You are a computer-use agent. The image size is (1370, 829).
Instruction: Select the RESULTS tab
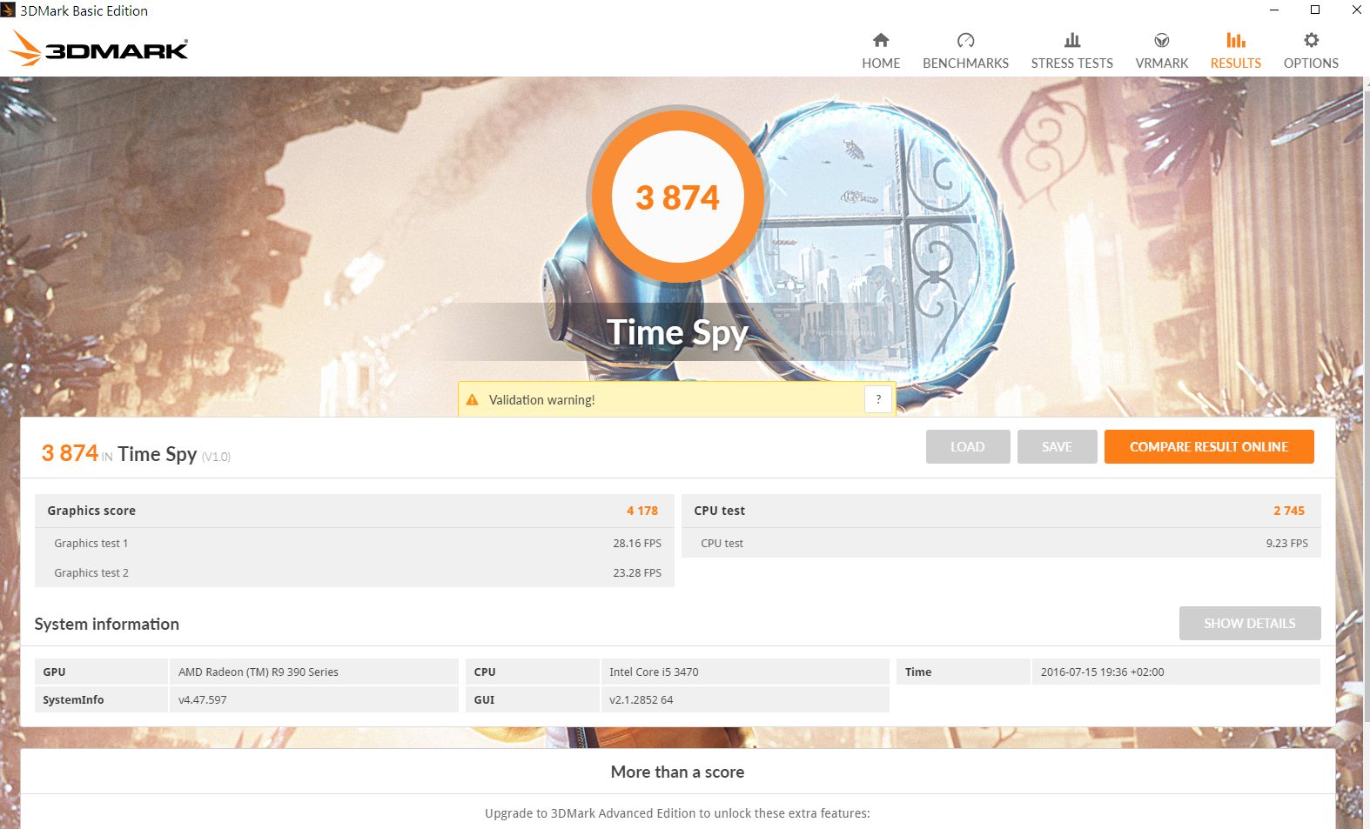1235,51
